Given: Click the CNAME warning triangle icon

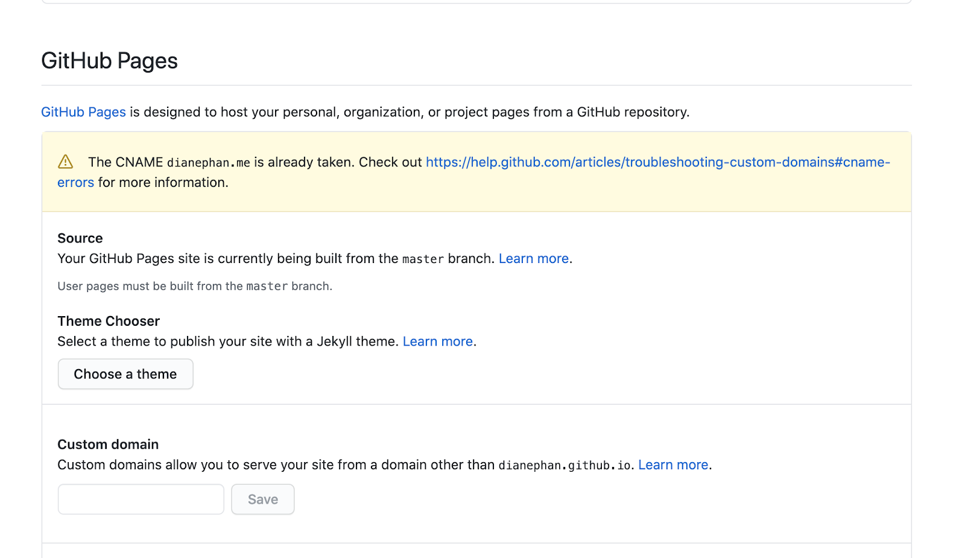Looking at the screenshot, I should 65,162.
